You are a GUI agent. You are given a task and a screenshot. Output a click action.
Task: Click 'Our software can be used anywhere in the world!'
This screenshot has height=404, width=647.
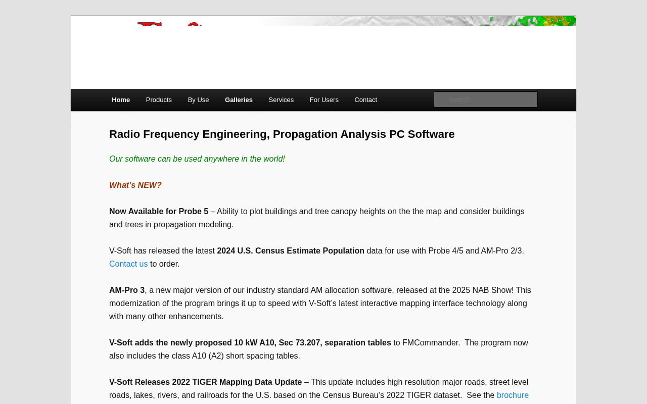197,159
